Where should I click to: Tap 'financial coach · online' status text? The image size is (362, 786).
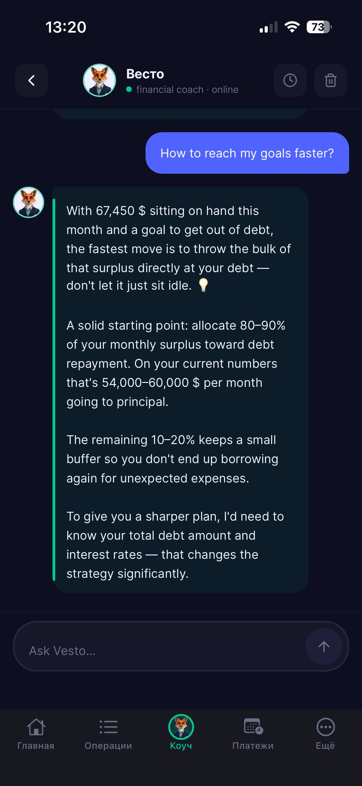[187, 89]
